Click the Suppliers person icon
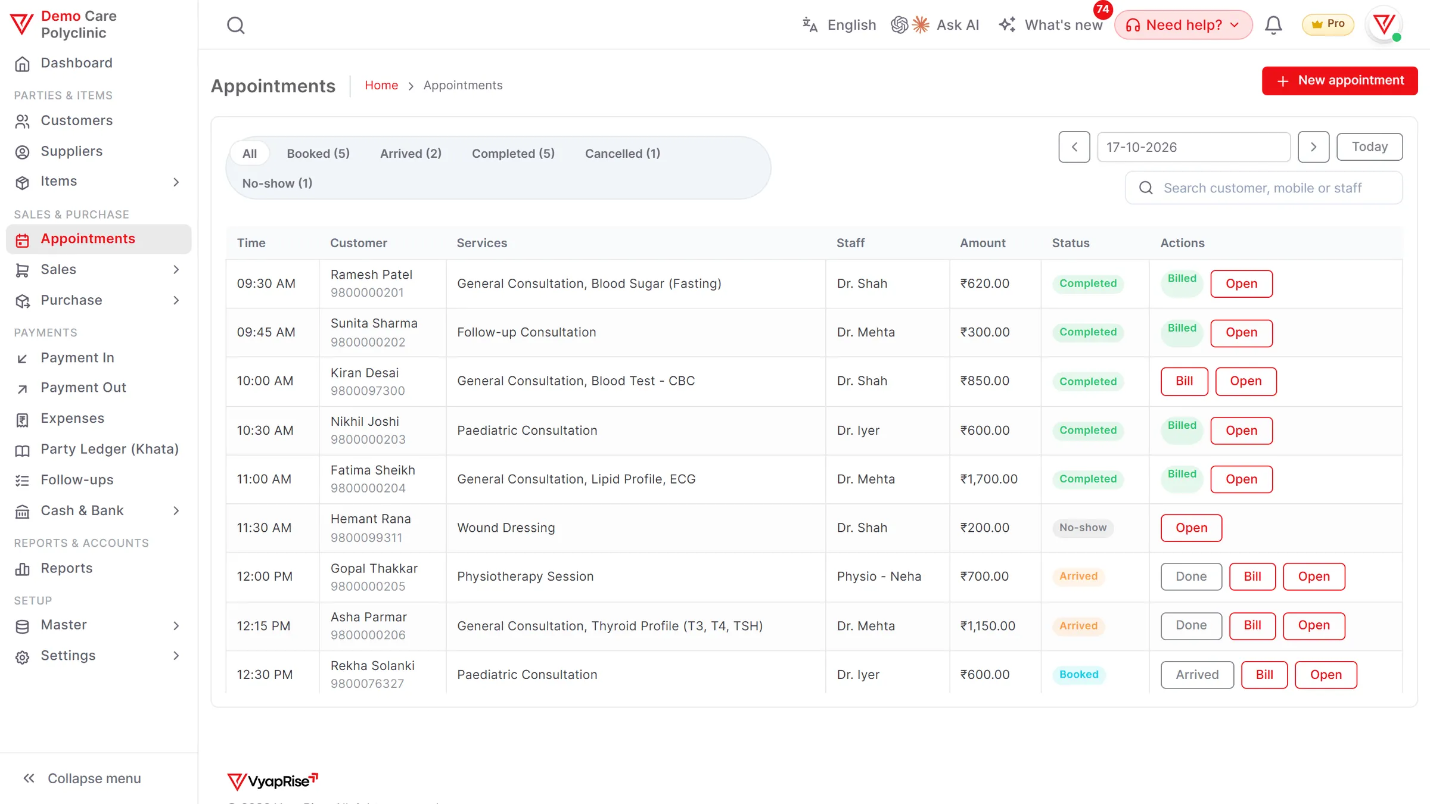The image size is (1430, 804). pos(22,152)
